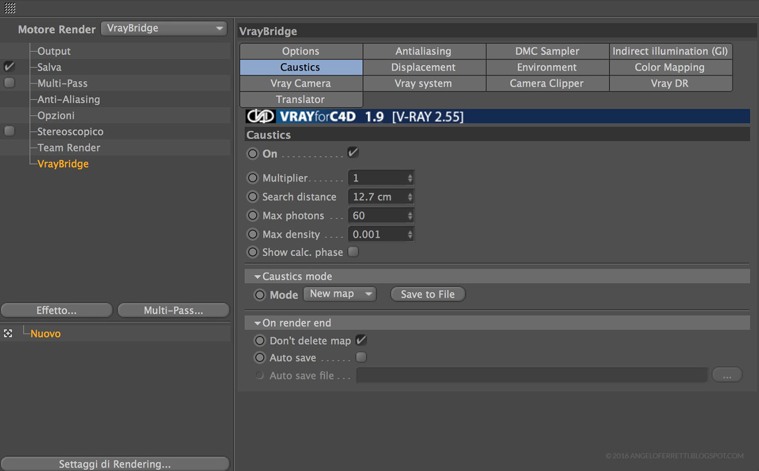This screenshot has height=471, width=759.
Task: Select the Caustics tab
Action: 301,67
